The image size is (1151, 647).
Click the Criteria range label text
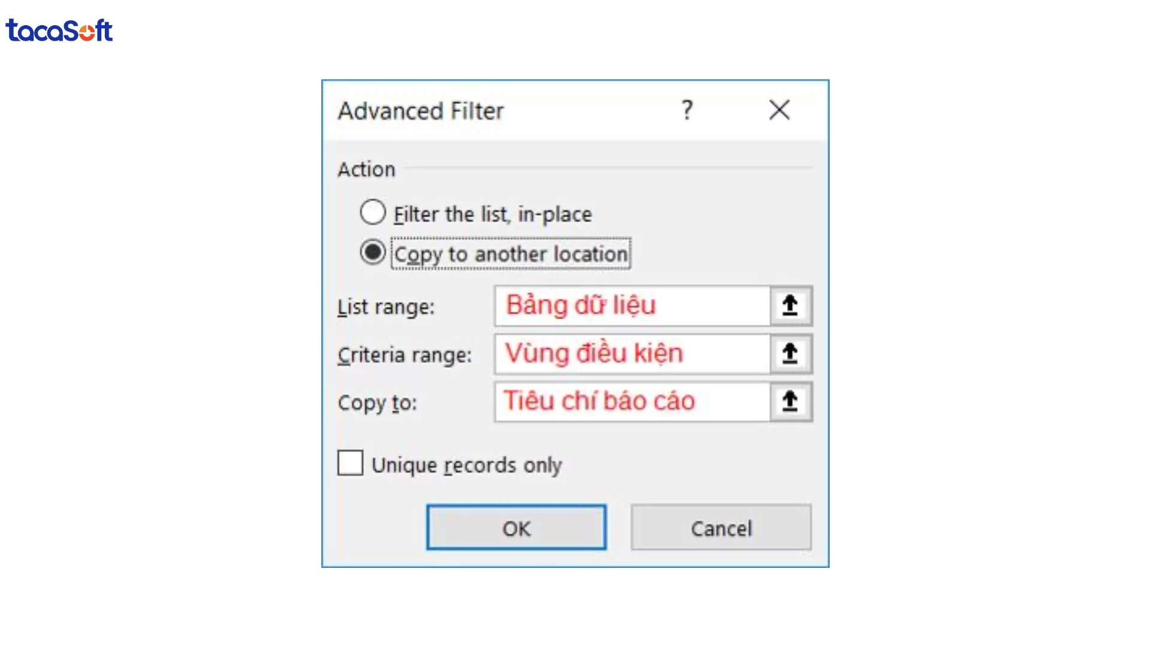click(x=405, y=354)
